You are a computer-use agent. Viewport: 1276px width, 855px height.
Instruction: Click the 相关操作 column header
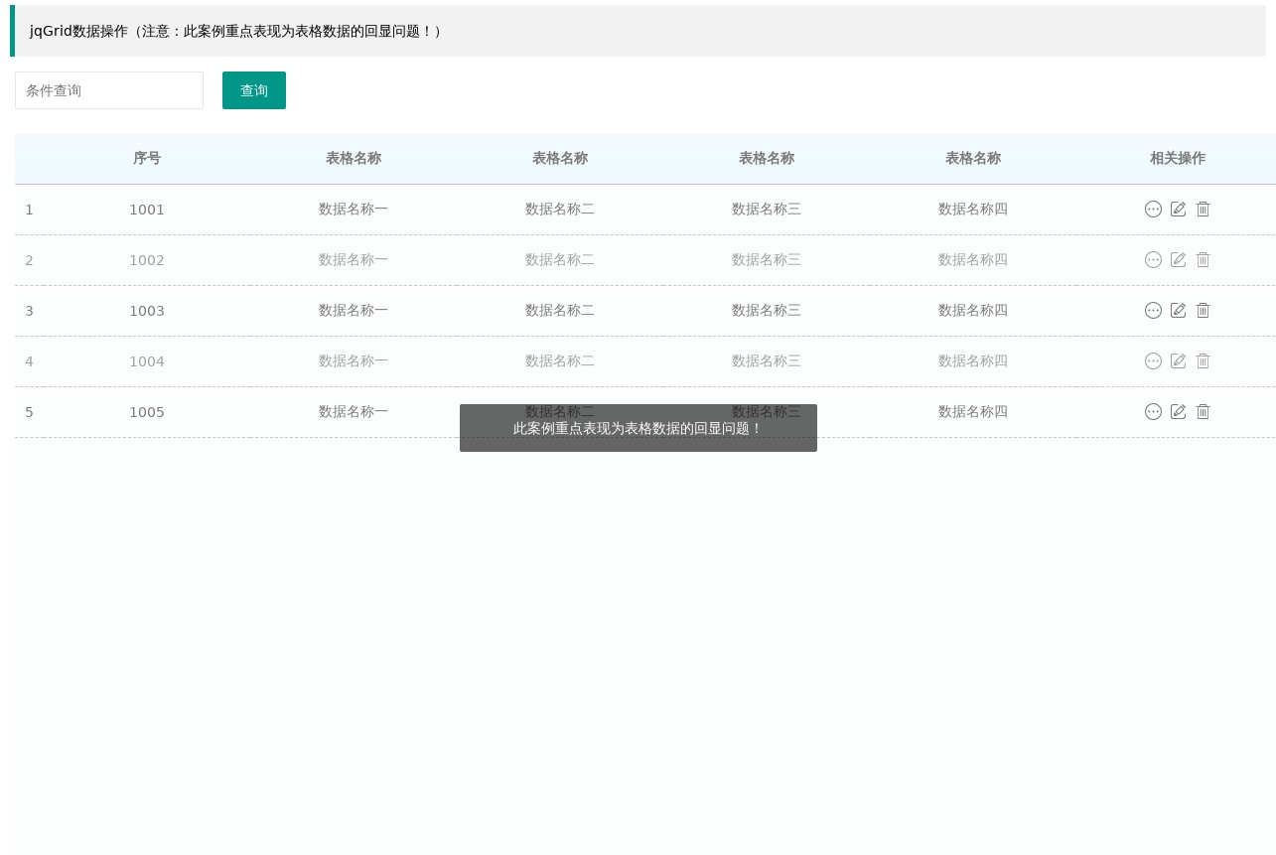click(x=1178, y=158)
